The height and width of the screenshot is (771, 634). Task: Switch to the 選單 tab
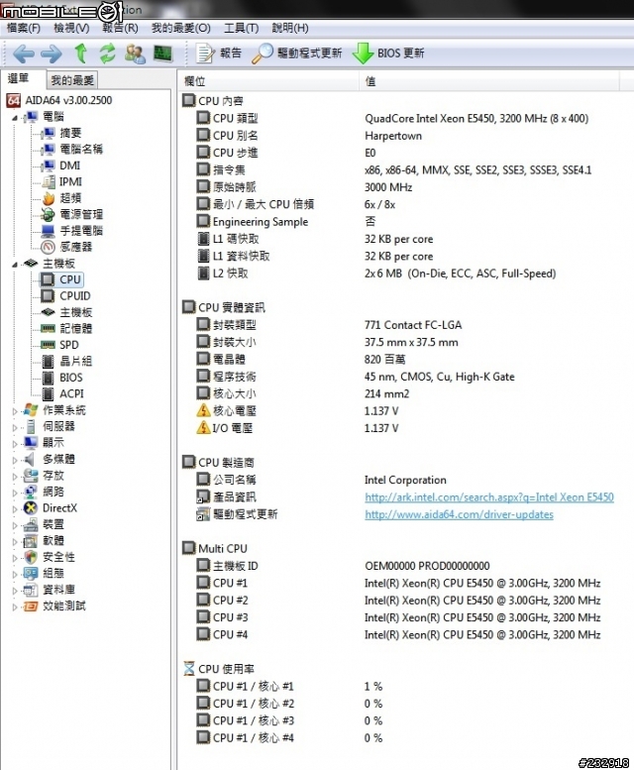[19, 78]
